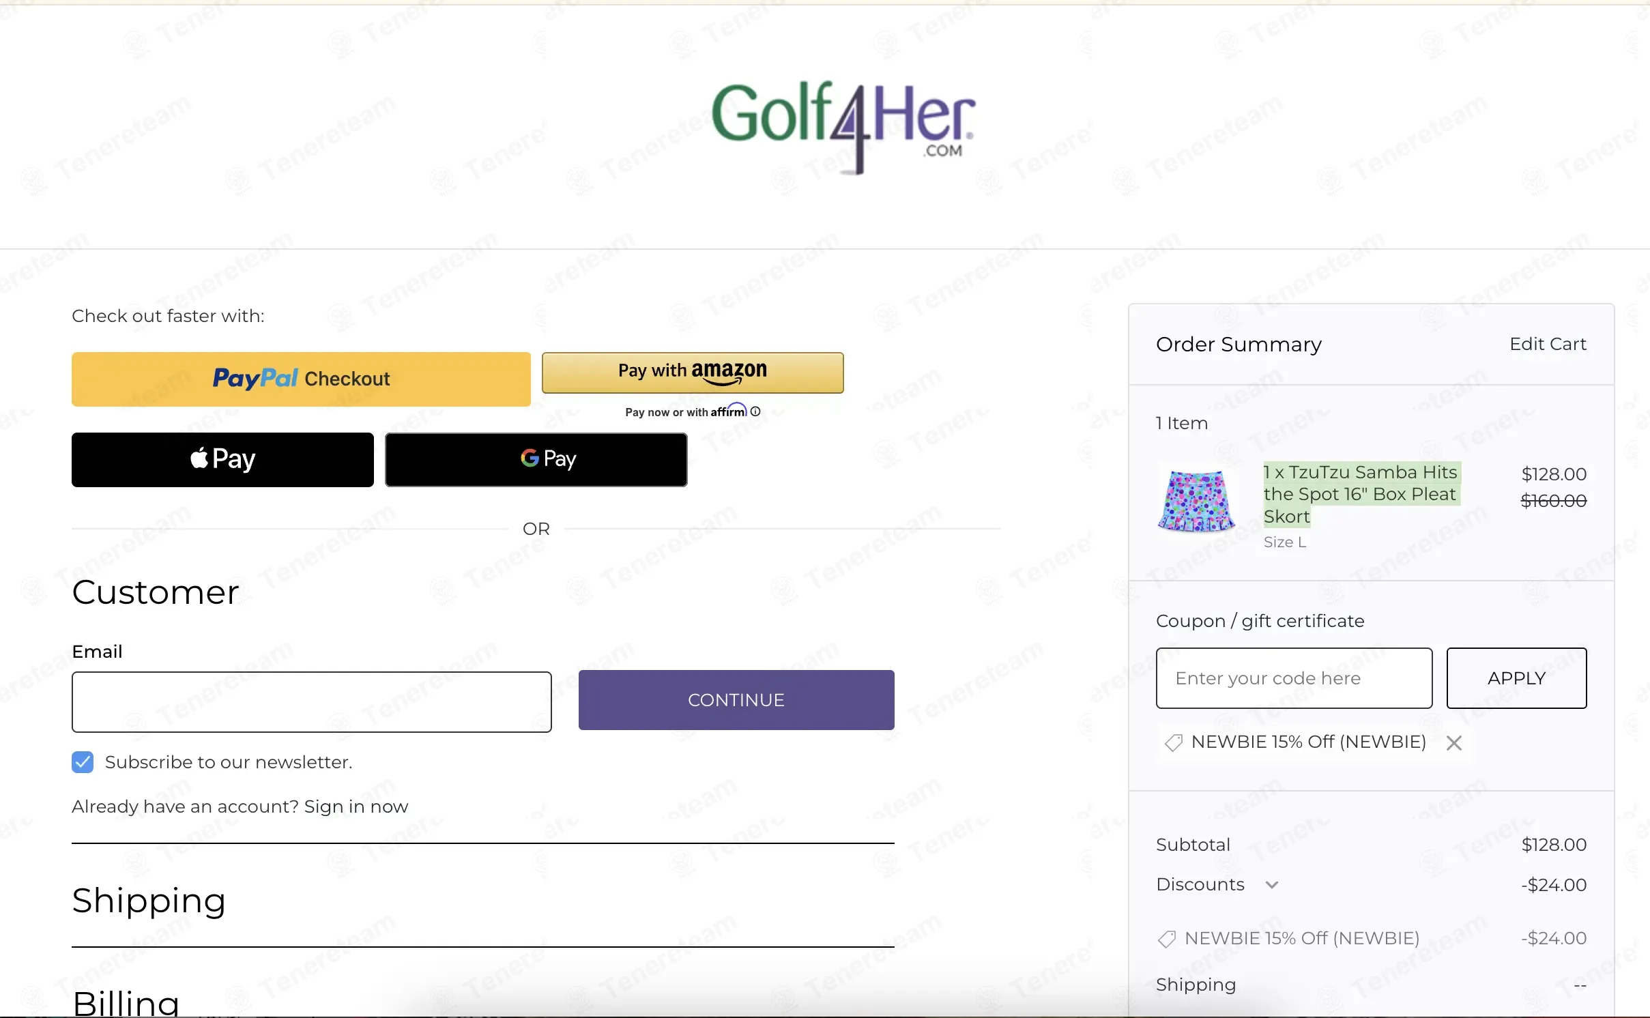This screenshot has height=1018, width=1650.
Task: Open the Edit Cart link
Action: click(1548, 344)
